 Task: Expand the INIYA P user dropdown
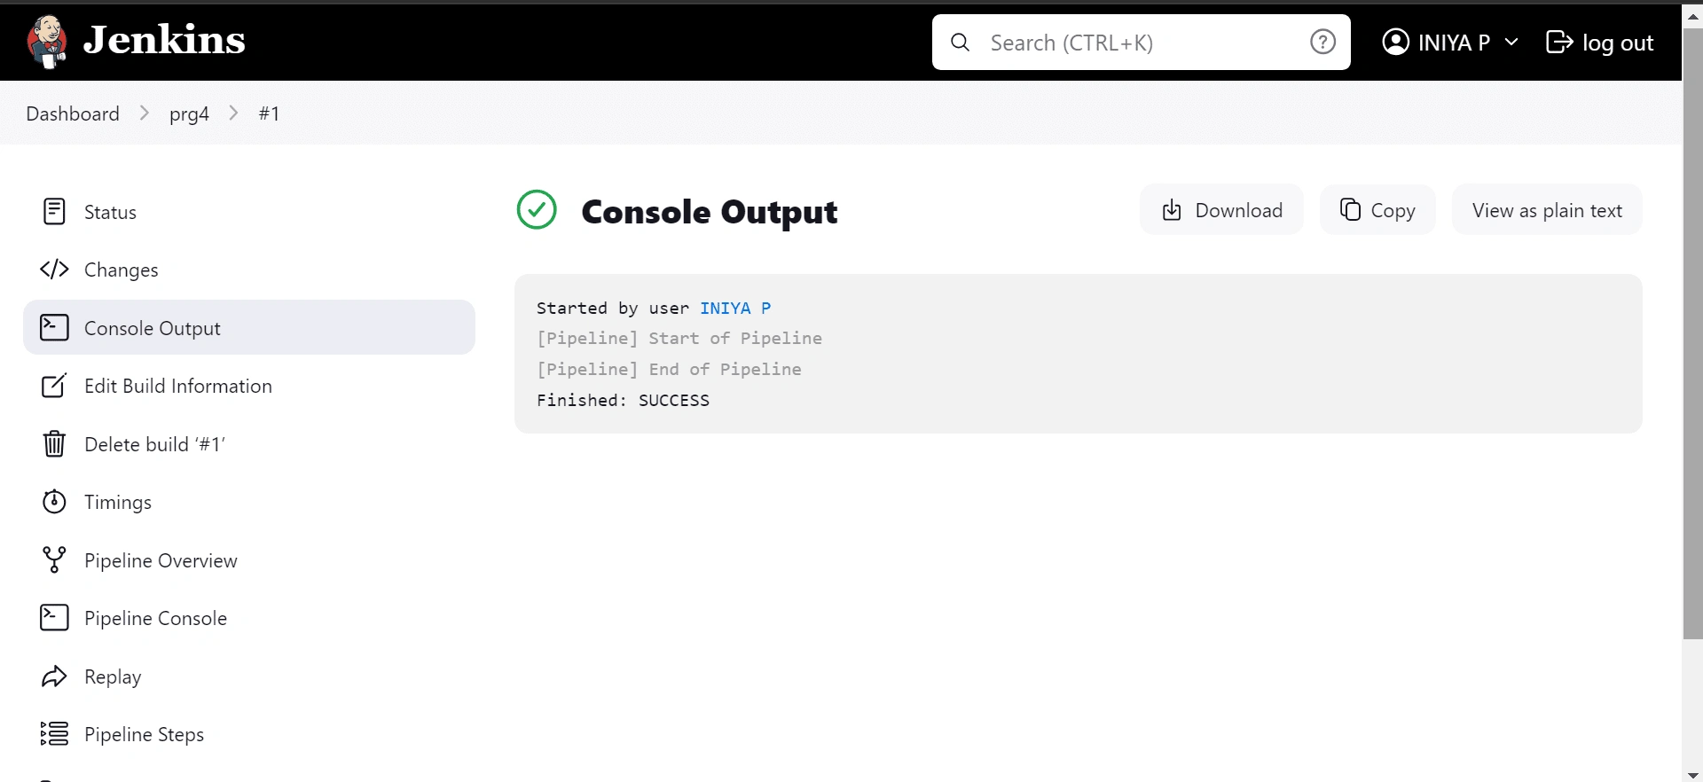point(1512,42)
